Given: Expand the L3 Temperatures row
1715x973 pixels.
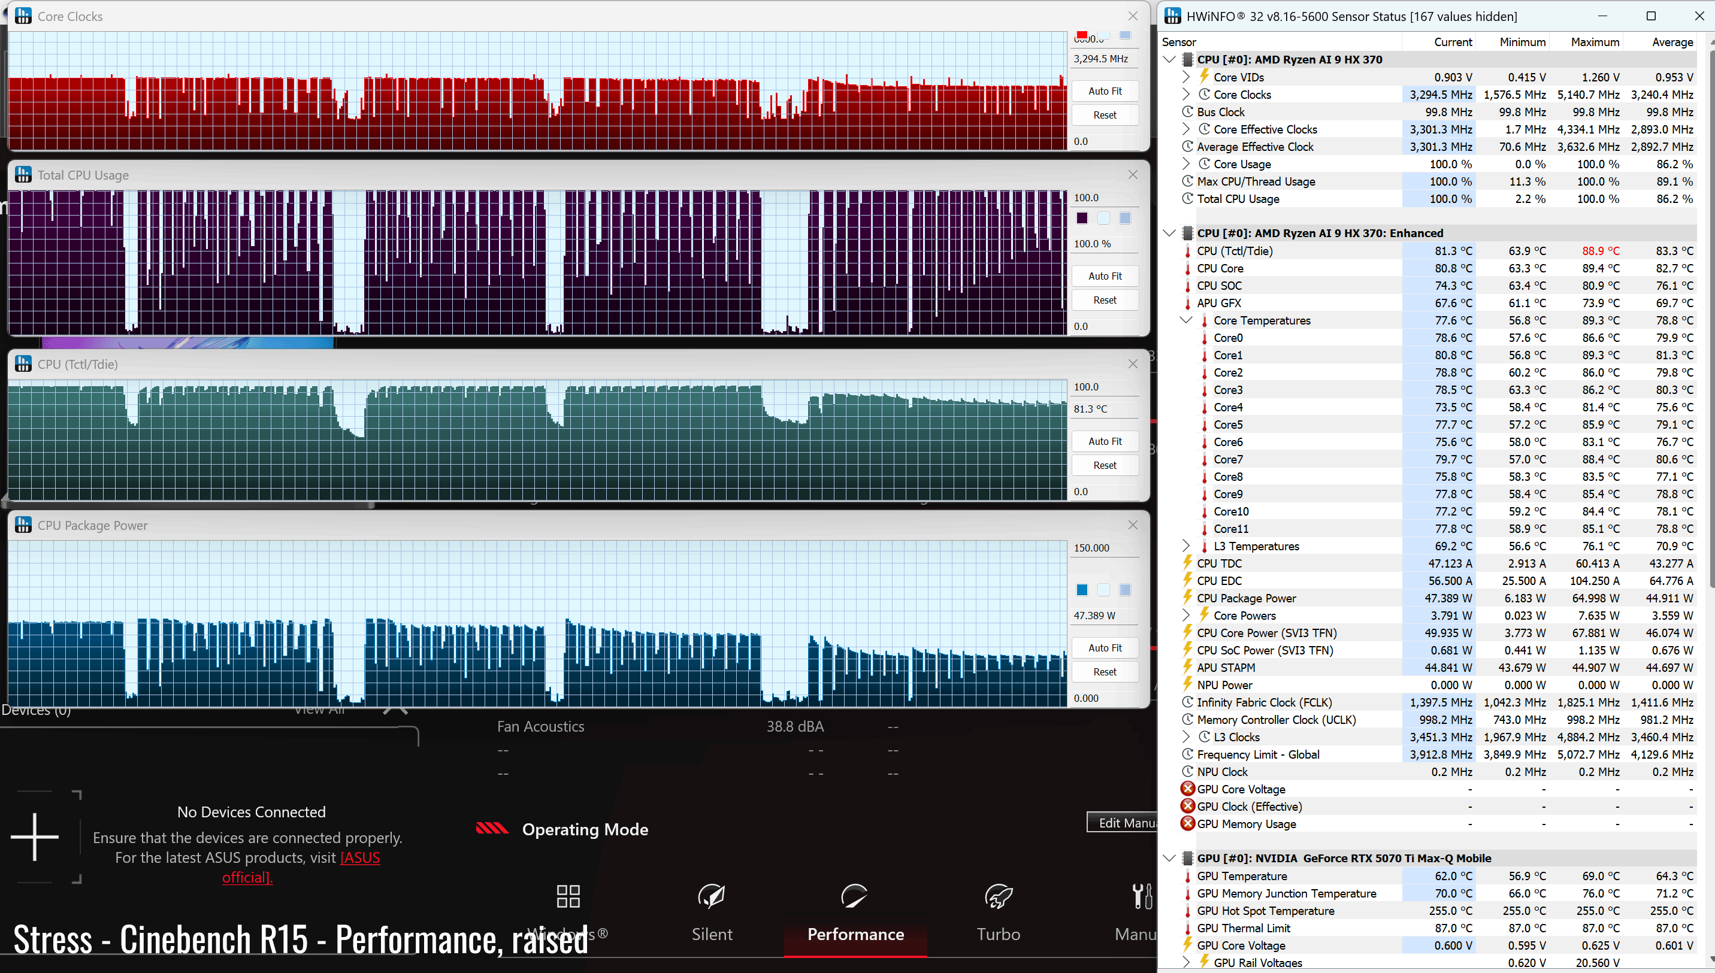Looking at the screenshot, I should 1185,546.
